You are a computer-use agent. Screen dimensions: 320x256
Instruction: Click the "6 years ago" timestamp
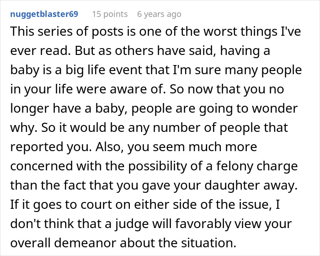159,14
